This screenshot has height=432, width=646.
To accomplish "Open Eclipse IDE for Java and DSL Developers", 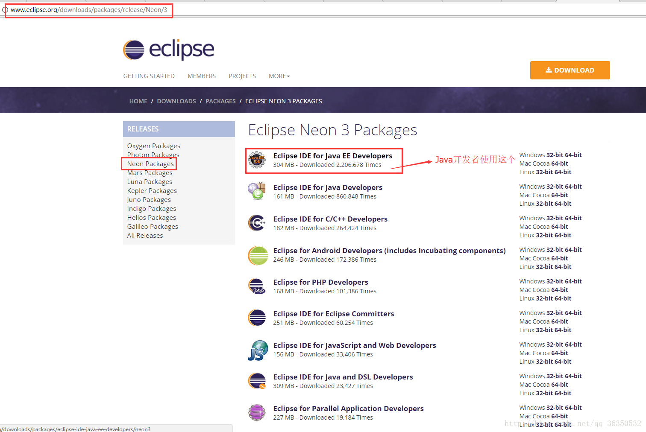I will pos(343,377).
